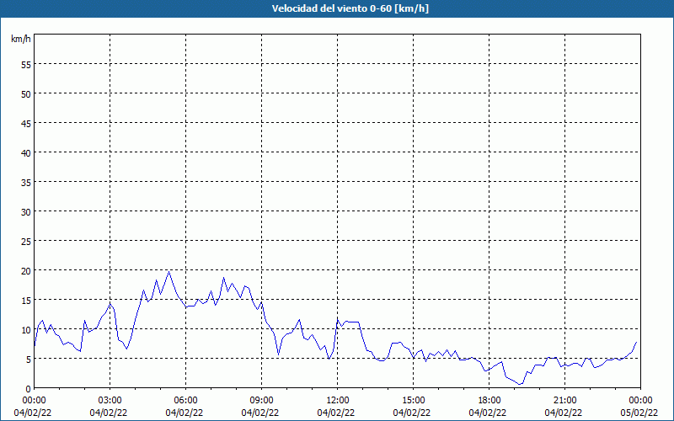Select the '12:00' time label on the x-axis
This screenshot has height=421, width=674.
tap(338, 401)
